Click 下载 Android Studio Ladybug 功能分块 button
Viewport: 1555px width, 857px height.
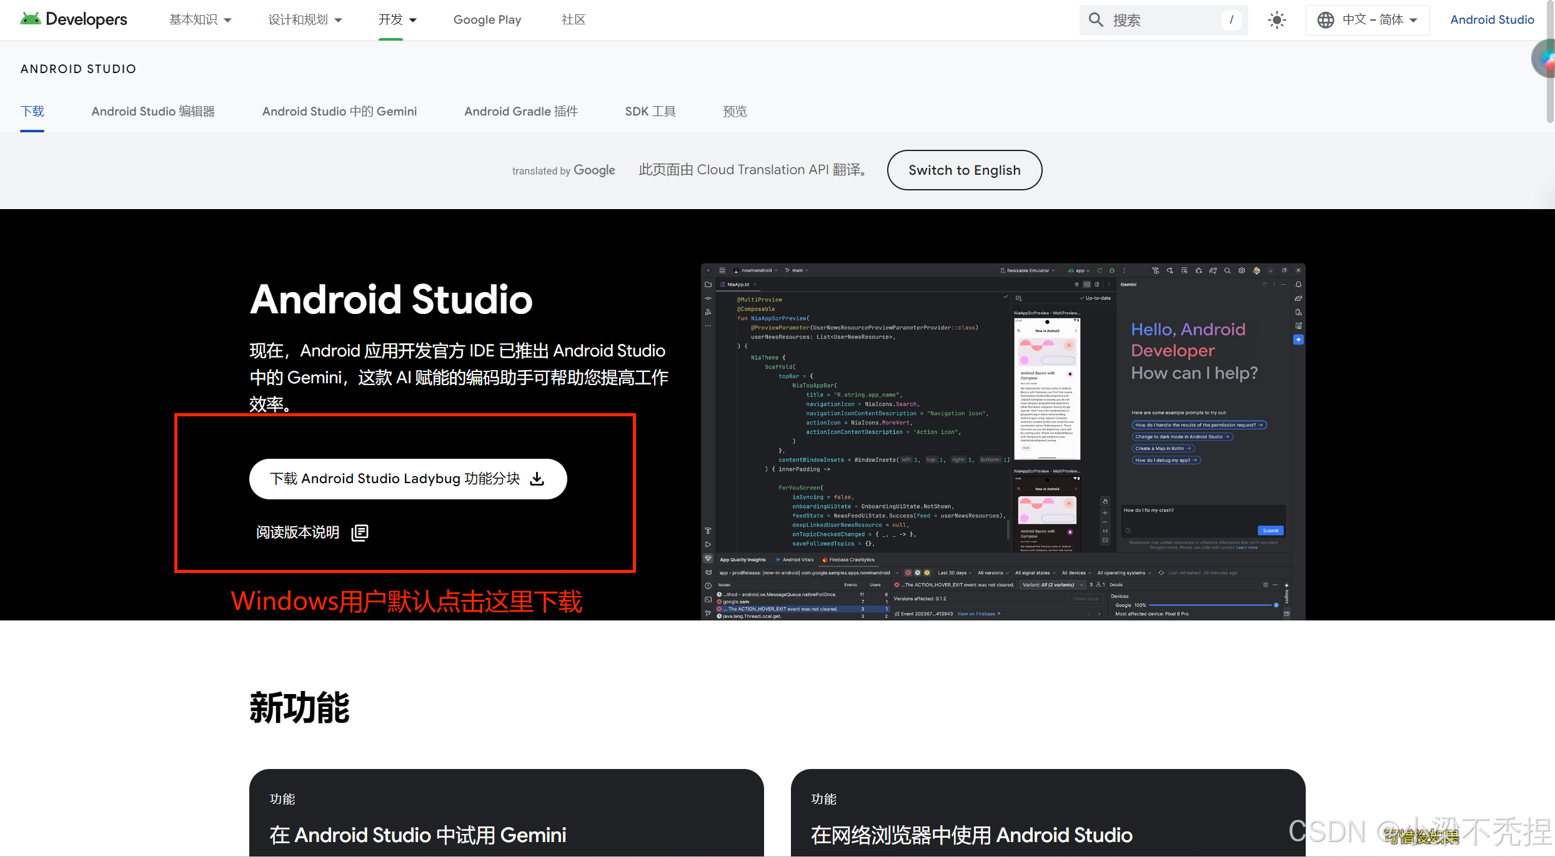point(408,479)
